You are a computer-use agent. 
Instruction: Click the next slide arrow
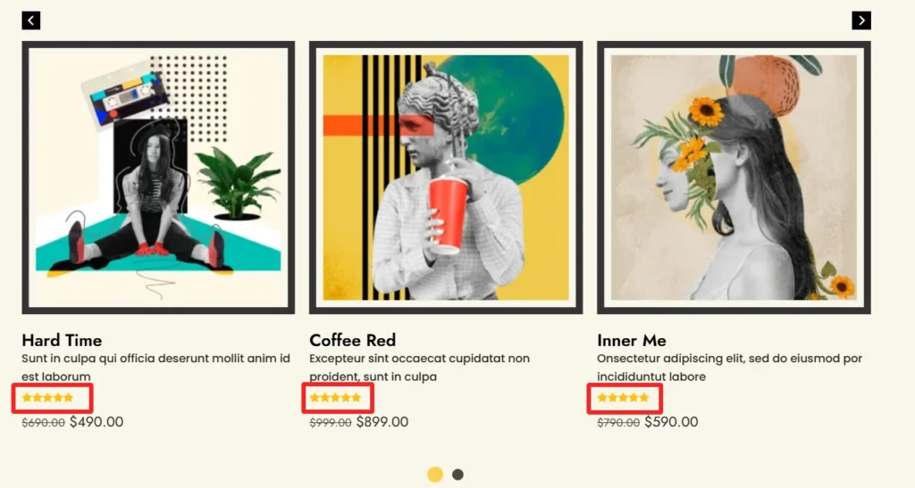(861, 21)
